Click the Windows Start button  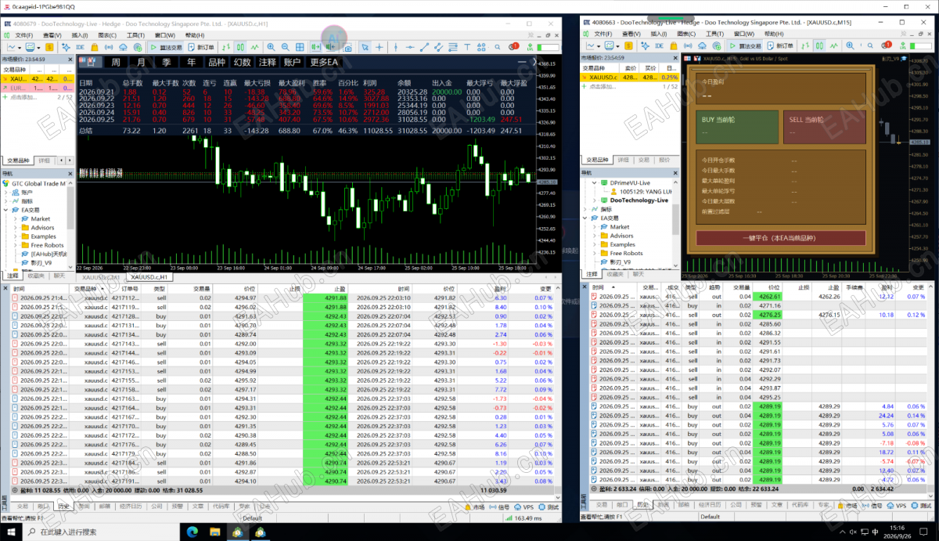click(x=11, y=532)
